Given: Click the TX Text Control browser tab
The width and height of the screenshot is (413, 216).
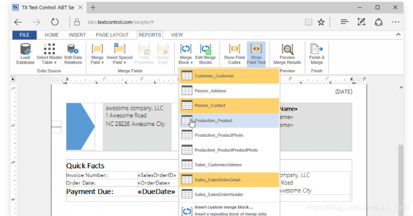Looking at the screenshot, I should pos(47,7).
